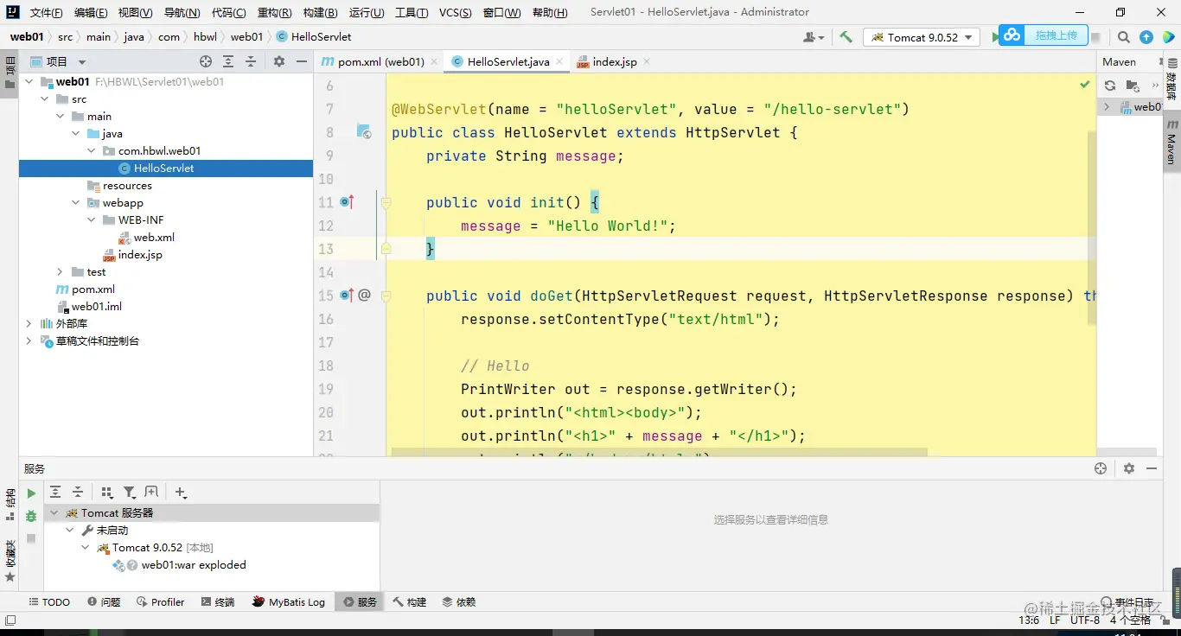Image resolution: width=1181 pixels, height=636 pixels.
Task: Switch to the index.jsp editor tab
Action: click(614, 62)
